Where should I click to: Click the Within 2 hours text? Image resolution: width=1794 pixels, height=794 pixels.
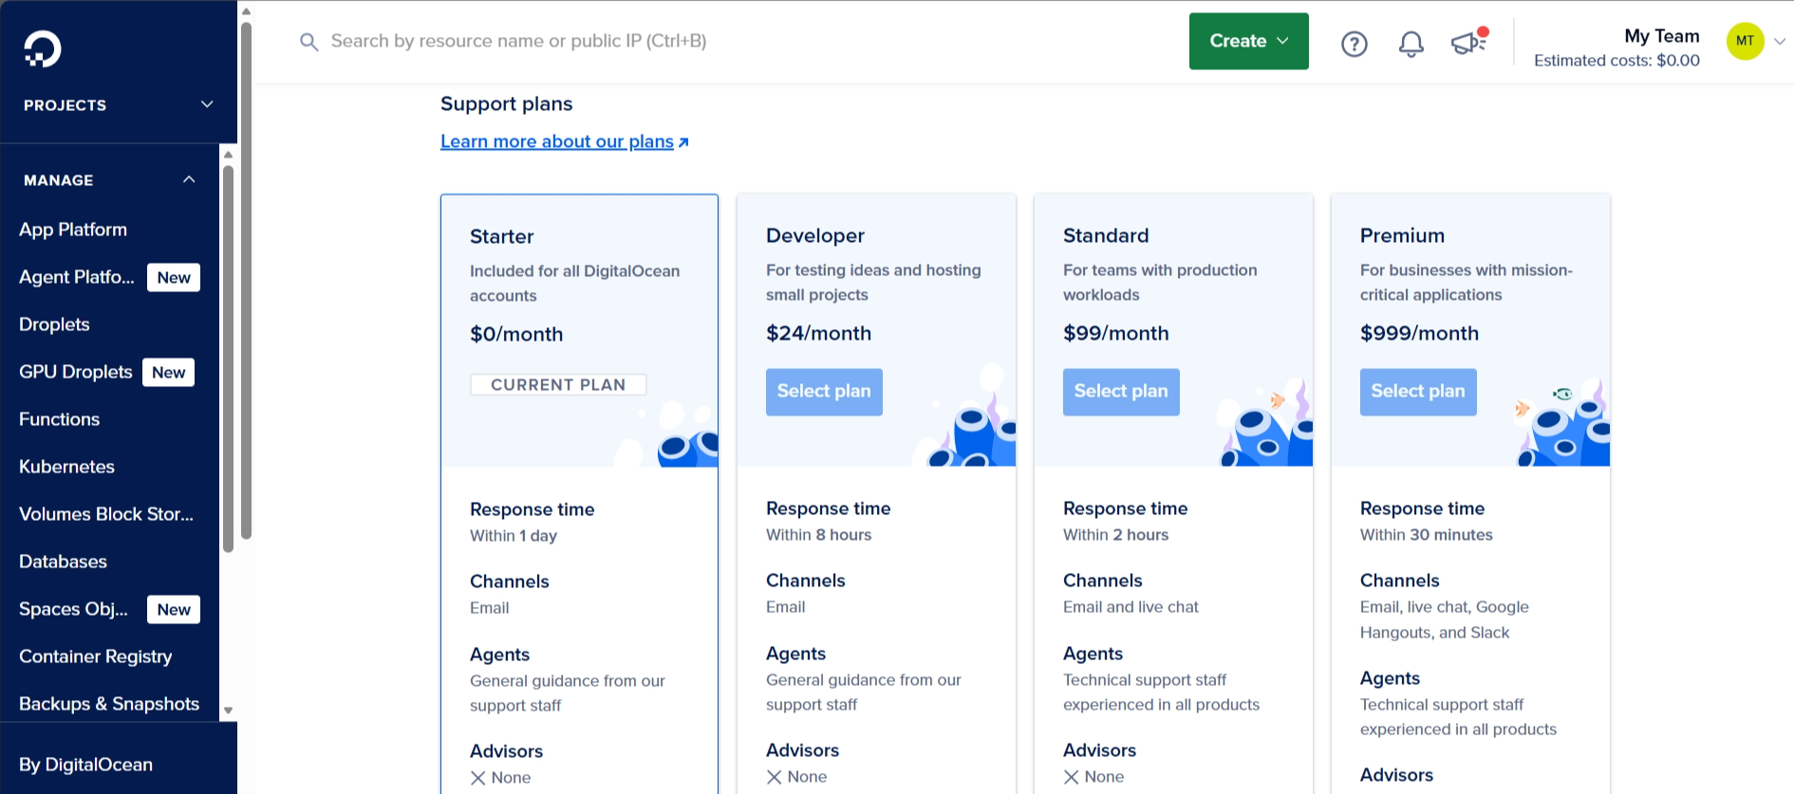pos(1115,535)
